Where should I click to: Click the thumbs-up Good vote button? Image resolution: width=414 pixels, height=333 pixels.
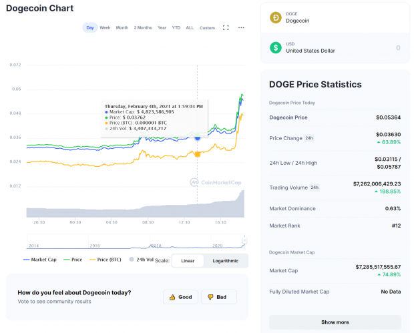click(x=180, y=297)
